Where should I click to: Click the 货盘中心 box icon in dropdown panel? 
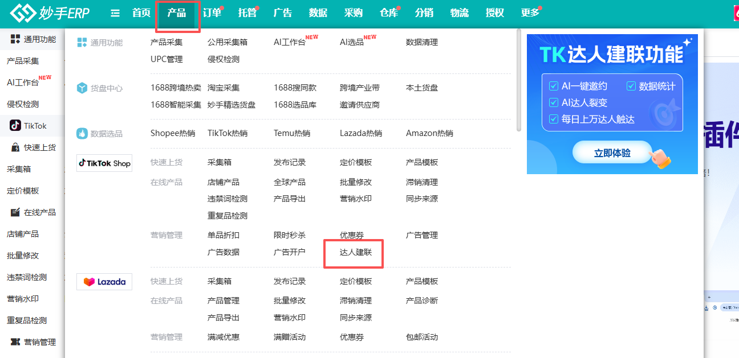tap(82, 88)
